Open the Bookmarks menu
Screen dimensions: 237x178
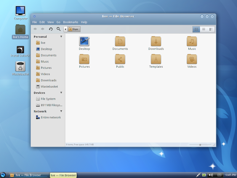tap(71, 22)
